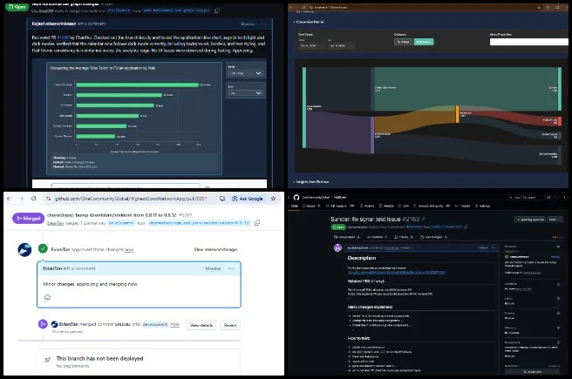Switch to the Conversation tab of PR #2163

click(x=347, y=237)
